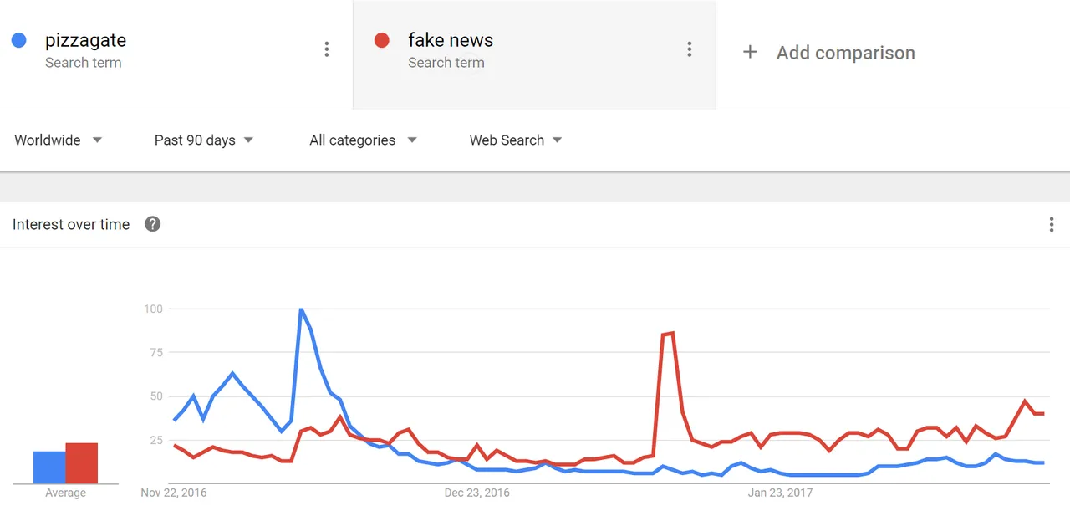Open fake news term options menu

pyautogui.click(x=690, y=49)
